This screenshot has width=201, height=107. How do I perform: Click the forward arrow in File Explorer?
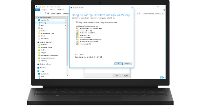click(x=40, y=13)
